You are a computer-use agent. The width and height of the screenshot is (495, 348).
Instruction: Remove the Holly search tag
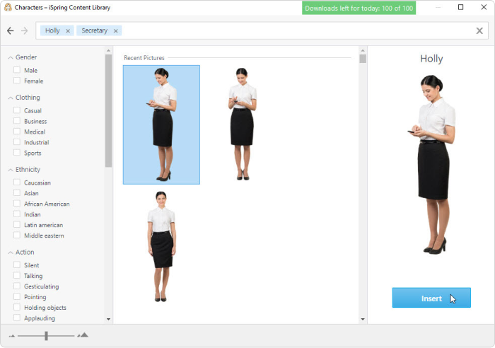68,31
